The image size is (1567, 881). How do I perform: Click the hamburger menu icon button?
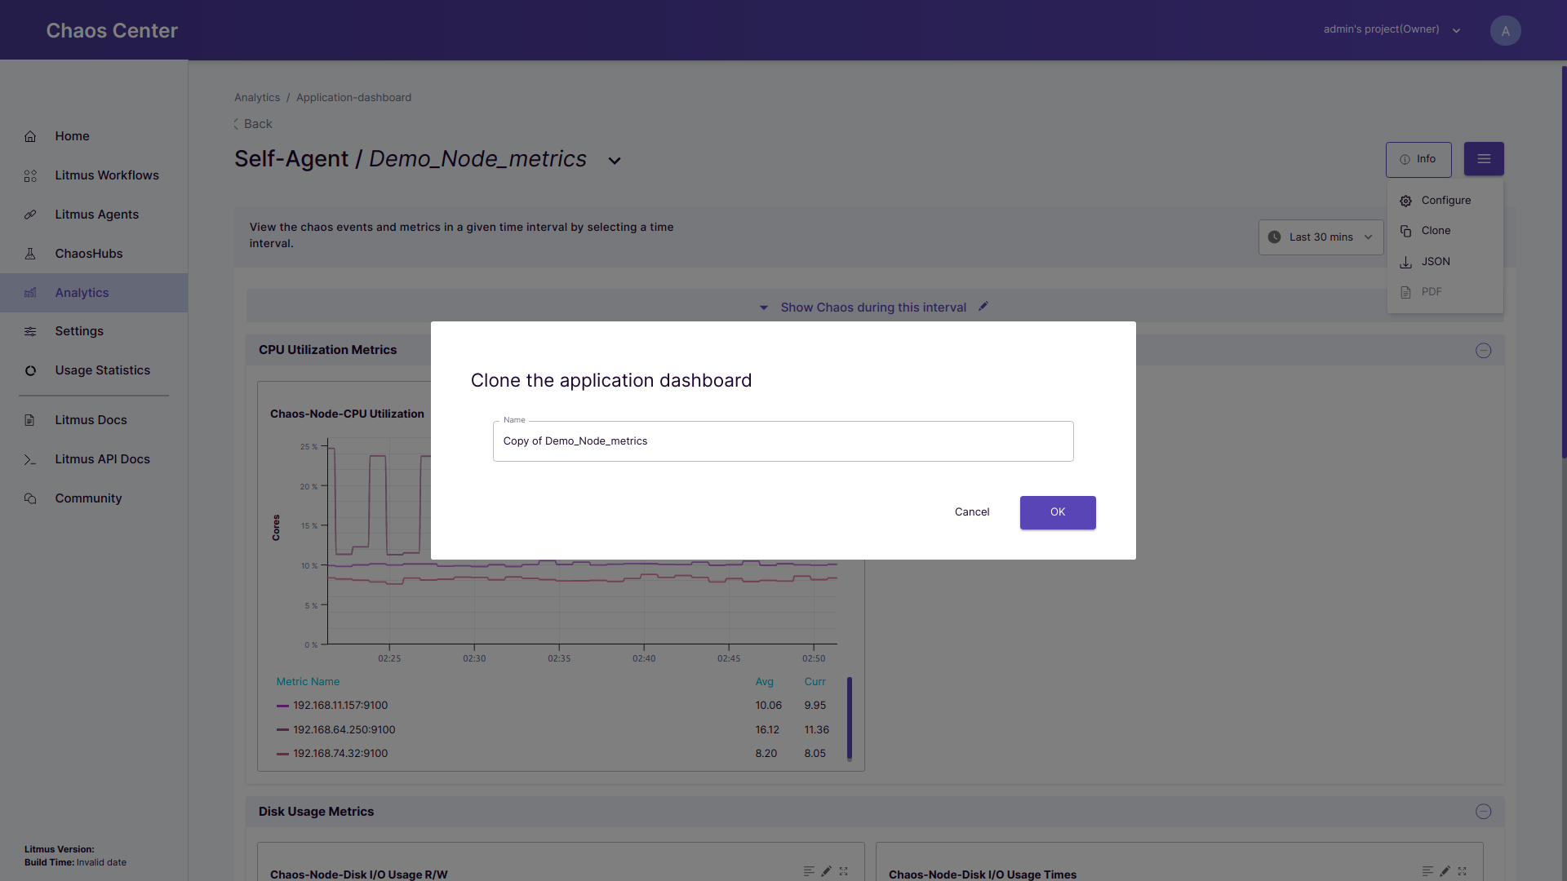pos(1483,159)
